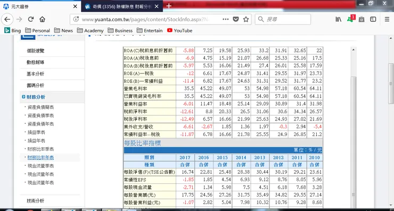
Task: Open the 財務比率季表 link
Action: (x=40, y=149)
